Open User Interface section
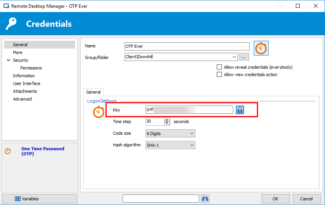The height and width of the screenshot is (205, 325). [x=26, y=83]
